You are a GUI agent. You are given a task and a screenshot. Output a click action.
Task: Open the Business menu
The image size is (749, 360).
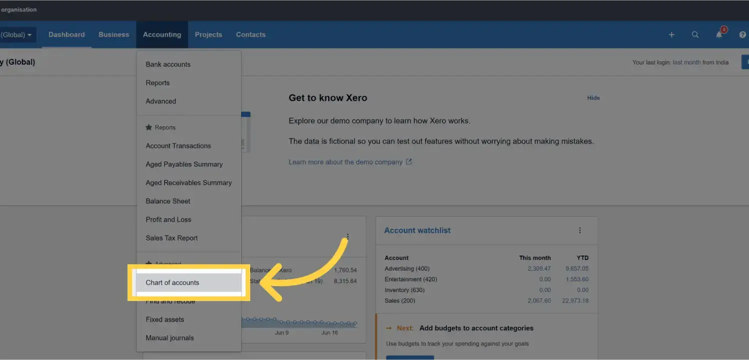click(114, 34)
